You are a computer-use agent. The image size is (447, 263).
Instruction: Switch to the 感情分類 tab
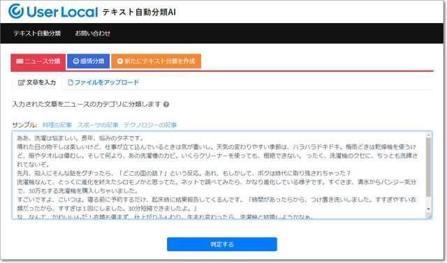point(89,61)
